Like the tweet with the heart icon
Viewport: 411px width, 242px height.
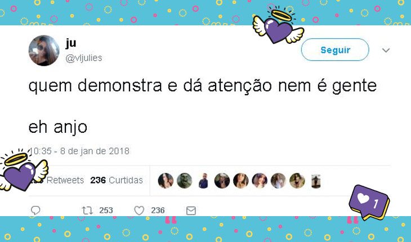pos(139,210)
